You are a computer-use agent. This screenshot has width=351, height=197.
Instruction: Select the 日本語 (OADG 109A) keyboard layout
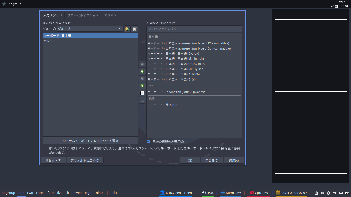point(194,64)
